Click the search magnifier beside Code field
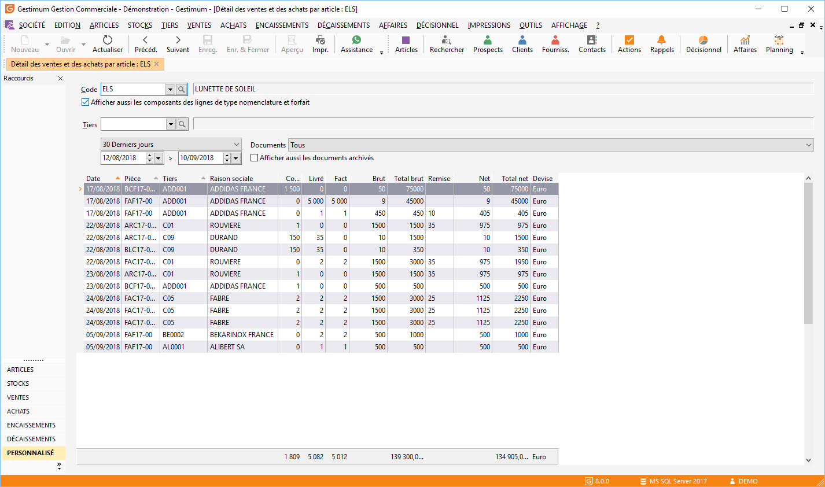This screenshot has width=825, height=487. [x=182, y=89]
